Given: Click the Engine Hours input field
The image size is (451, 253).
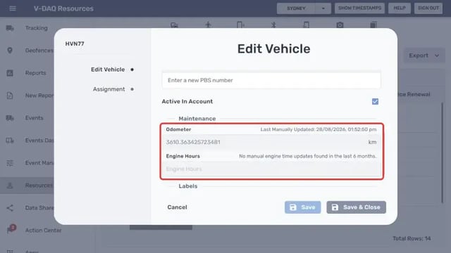Looking at the screenshot, I should pos(271,169).
